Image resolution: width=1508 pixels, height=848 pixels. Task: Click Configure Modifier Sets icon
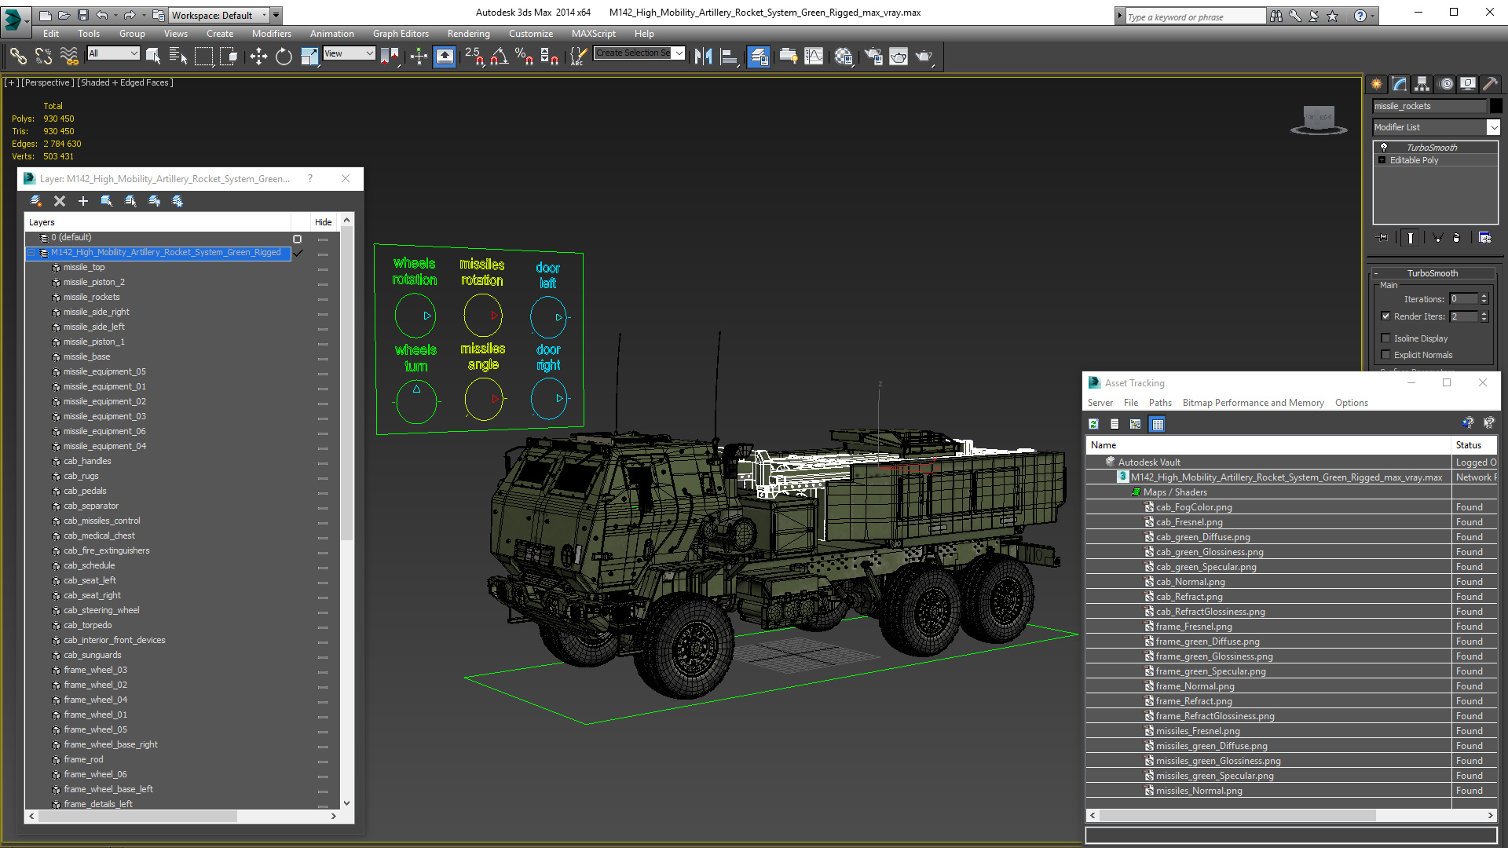coord(1484,237)
